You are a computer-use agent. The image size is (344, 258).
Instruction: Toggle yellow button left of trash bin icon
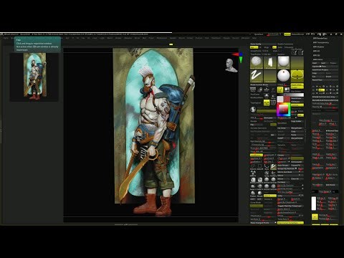(267, 102)
